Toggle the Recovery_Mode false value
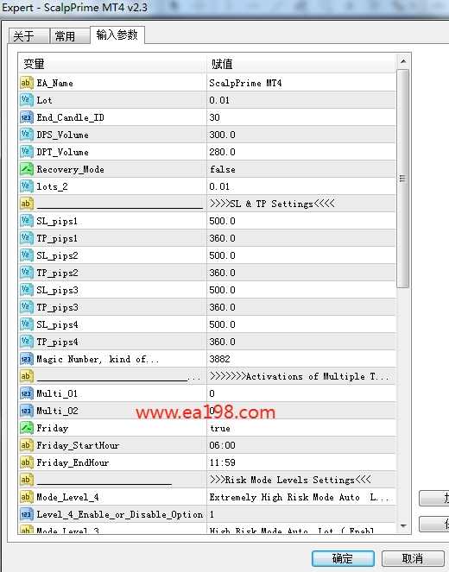The height and width of the screenshot is (572, 449). click(301, 169)
